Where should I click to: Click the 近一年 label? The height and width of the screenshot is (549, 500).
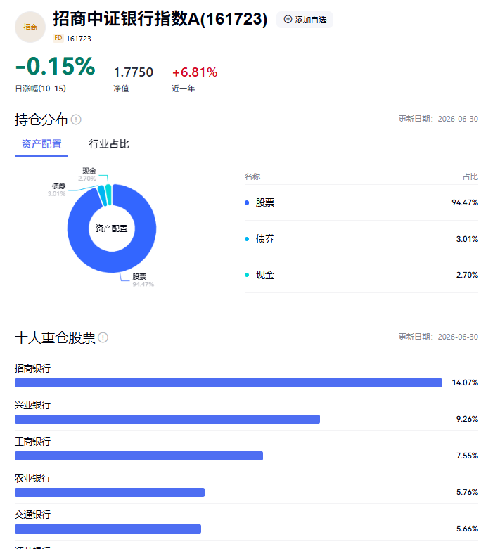point(184,89)
